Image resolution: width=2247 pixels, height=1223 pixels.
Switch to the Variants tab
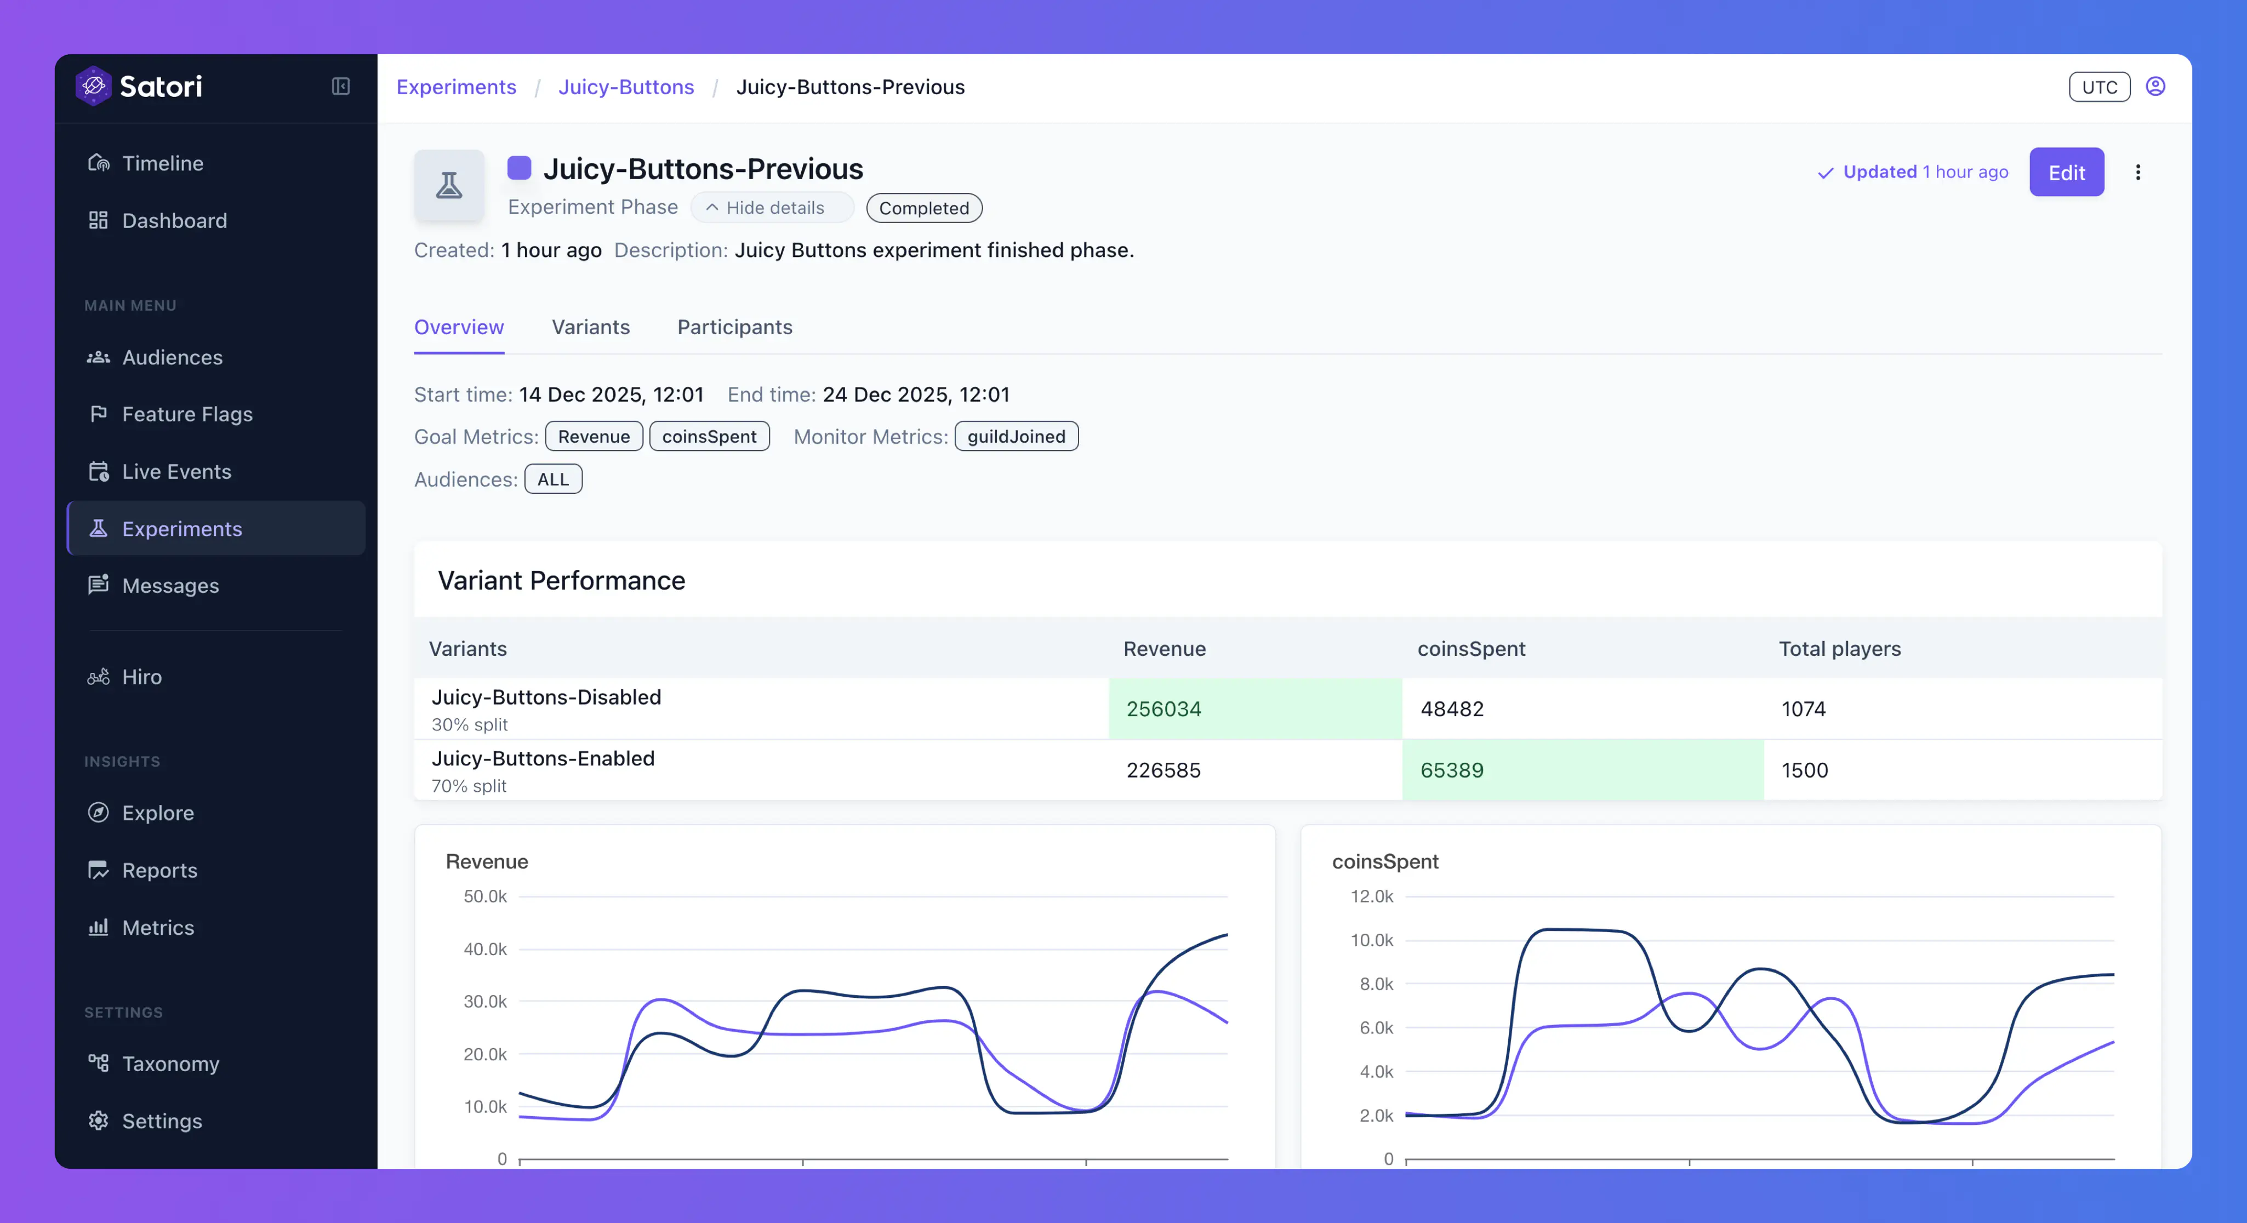point(591,327)
